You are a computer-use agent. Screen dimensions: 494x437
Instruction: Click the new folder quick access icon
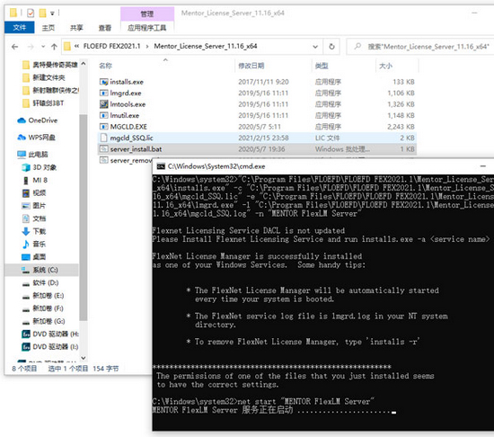coord(42,13)
